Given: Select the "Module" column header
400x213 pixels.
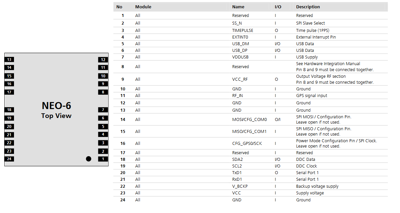Looking at the screenshot, I should (143, 7).
